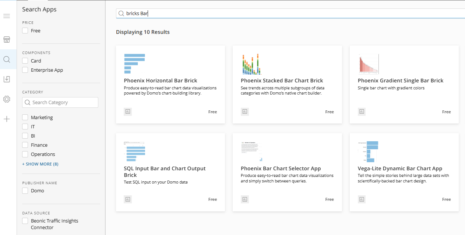The image size is (465, 235).
Task: Click chart icon on Vega-Lite Dynamic Bar Chart card
Action: [362, 199]
